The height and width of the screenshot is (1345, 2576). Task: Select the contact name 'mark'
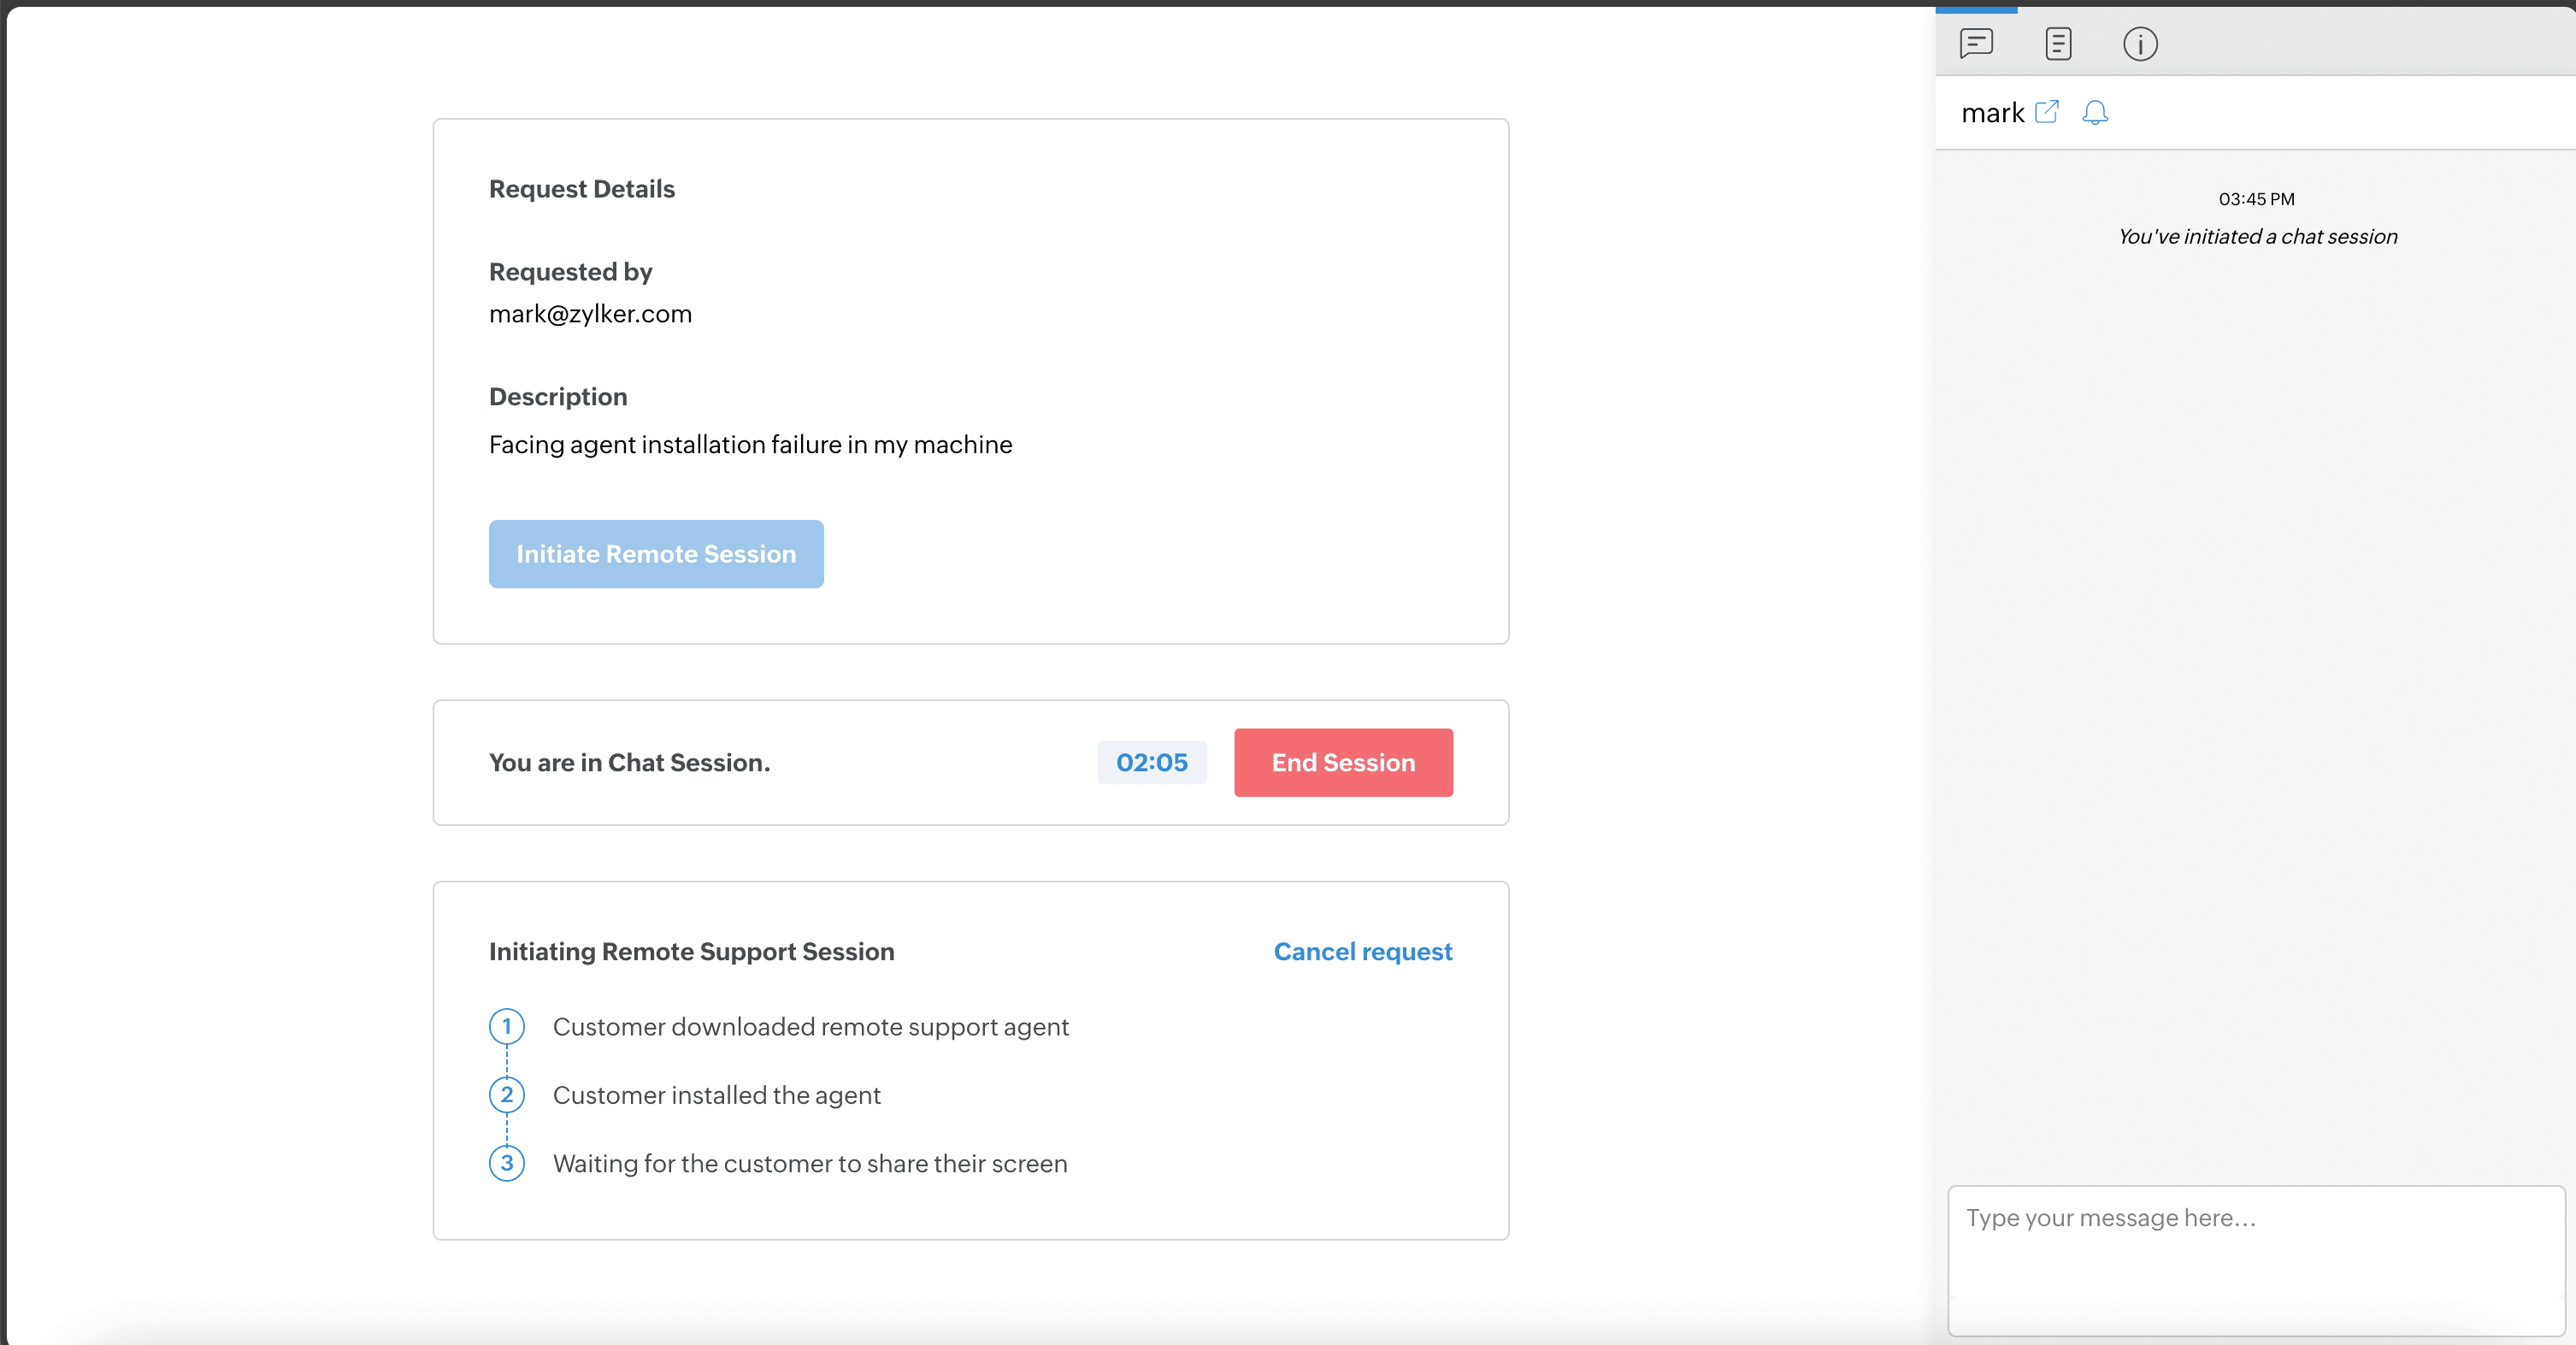point(1993,112)
